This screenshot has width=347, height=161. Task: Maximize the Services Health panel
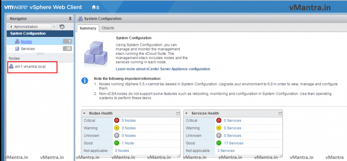point(280,114)
